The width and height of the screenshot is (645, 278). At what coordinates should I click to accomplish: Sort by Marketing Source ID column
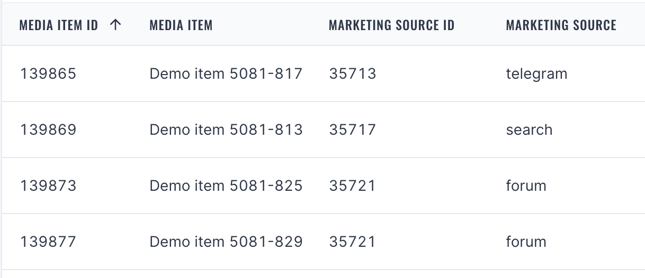tap(391, 25)
